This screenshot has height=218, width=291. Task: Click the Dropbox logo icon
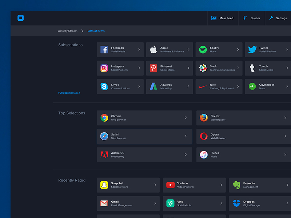236,203
